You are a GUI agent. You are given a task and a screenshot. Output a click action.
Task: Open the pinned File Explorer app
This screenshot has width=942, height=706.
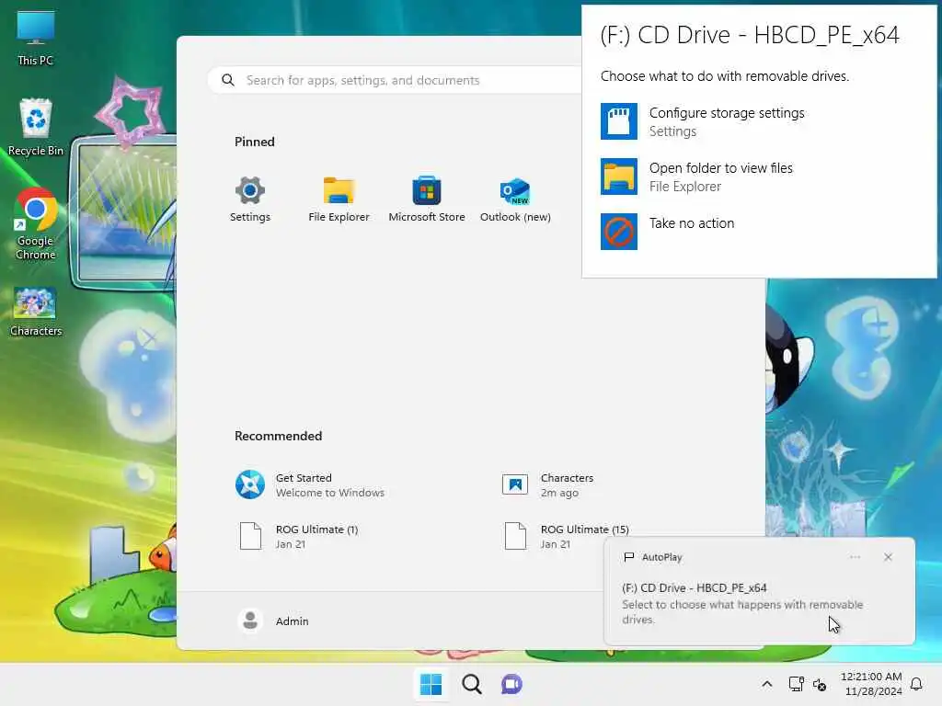[x=339, y=199]
